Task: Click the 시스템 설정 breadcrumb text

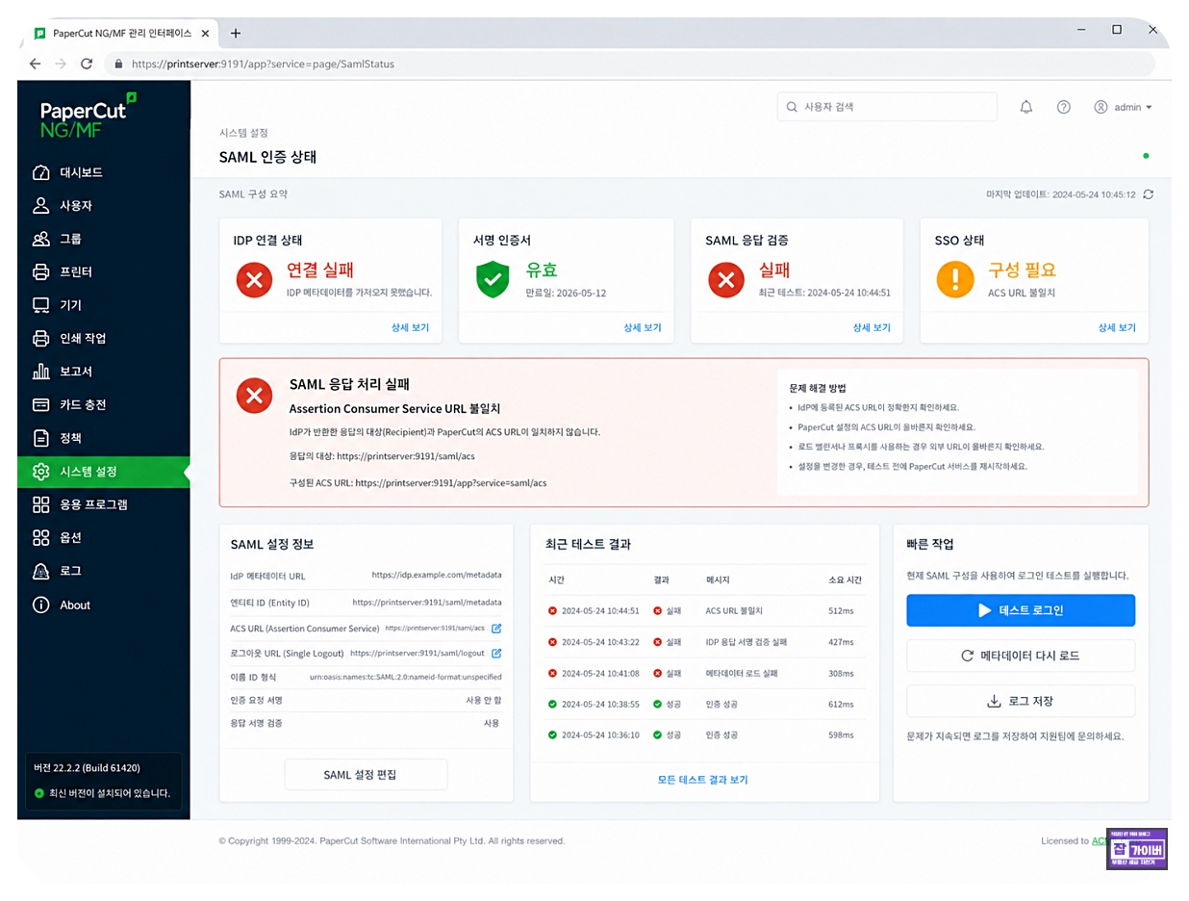Action: (243, 133)
